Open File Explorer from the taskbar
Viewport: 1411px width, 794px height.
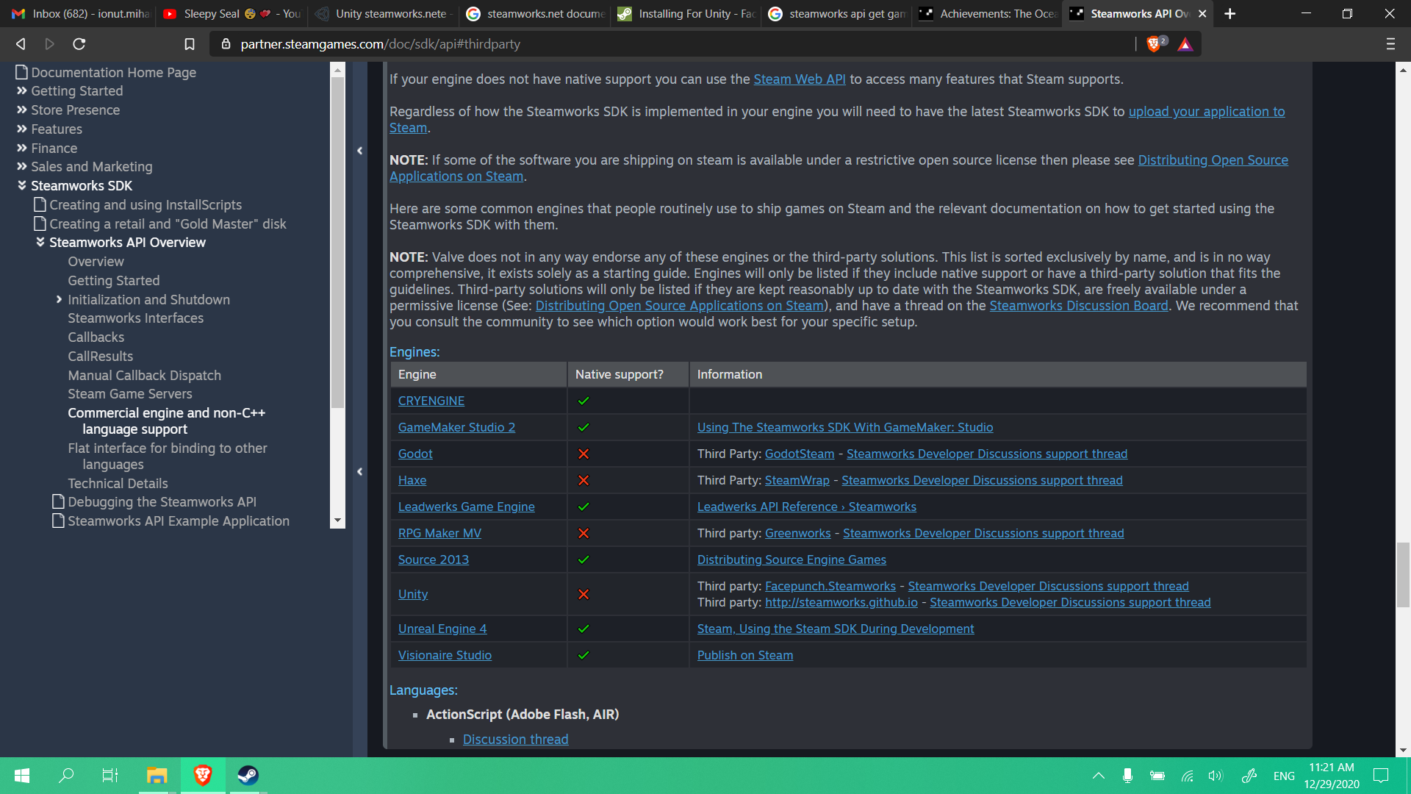pyautogui.click(x=155, y=776)
